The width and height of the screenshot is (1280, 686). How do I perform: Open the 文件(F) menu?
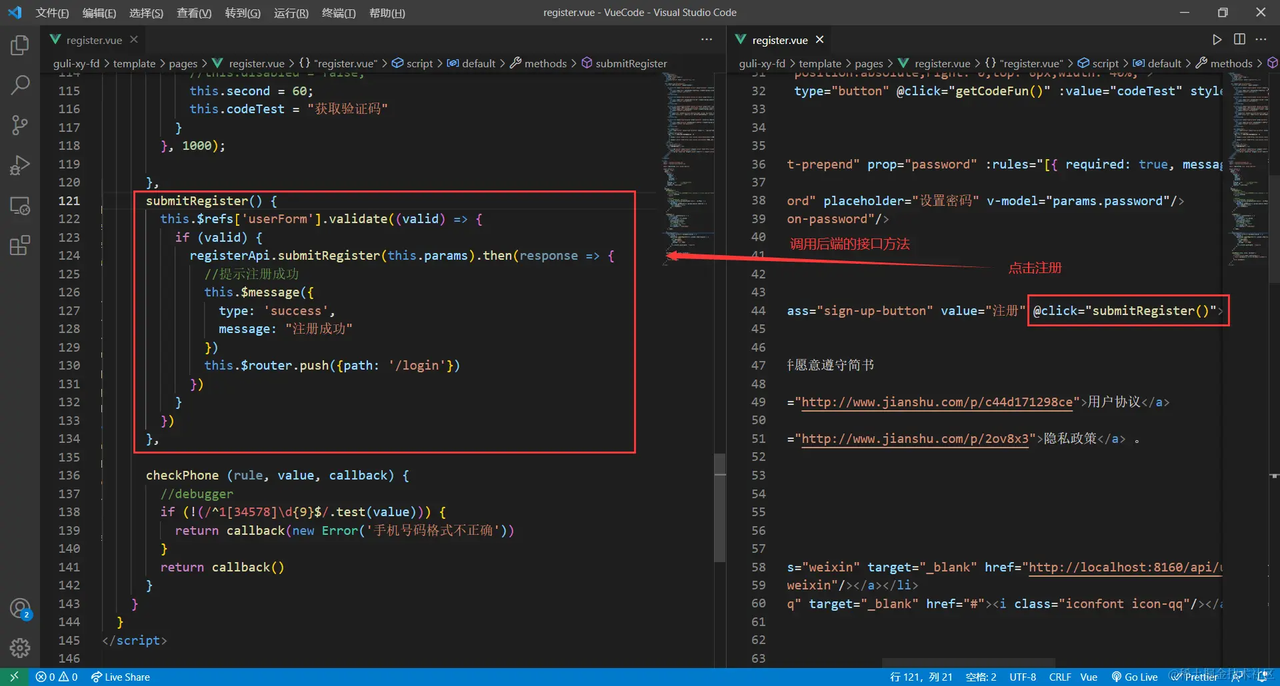pyautogui.click(x=52, y=13)
